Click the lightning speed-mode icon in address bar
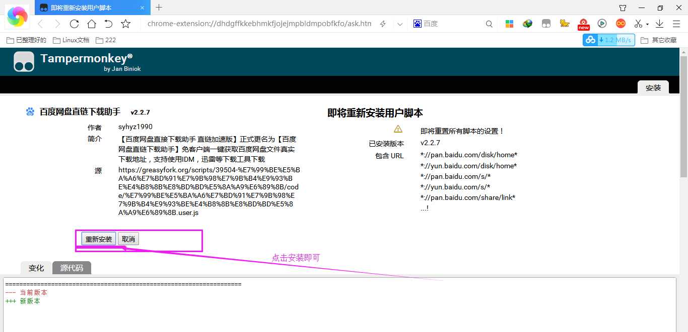688x332 pixels. tap(383, 24)
